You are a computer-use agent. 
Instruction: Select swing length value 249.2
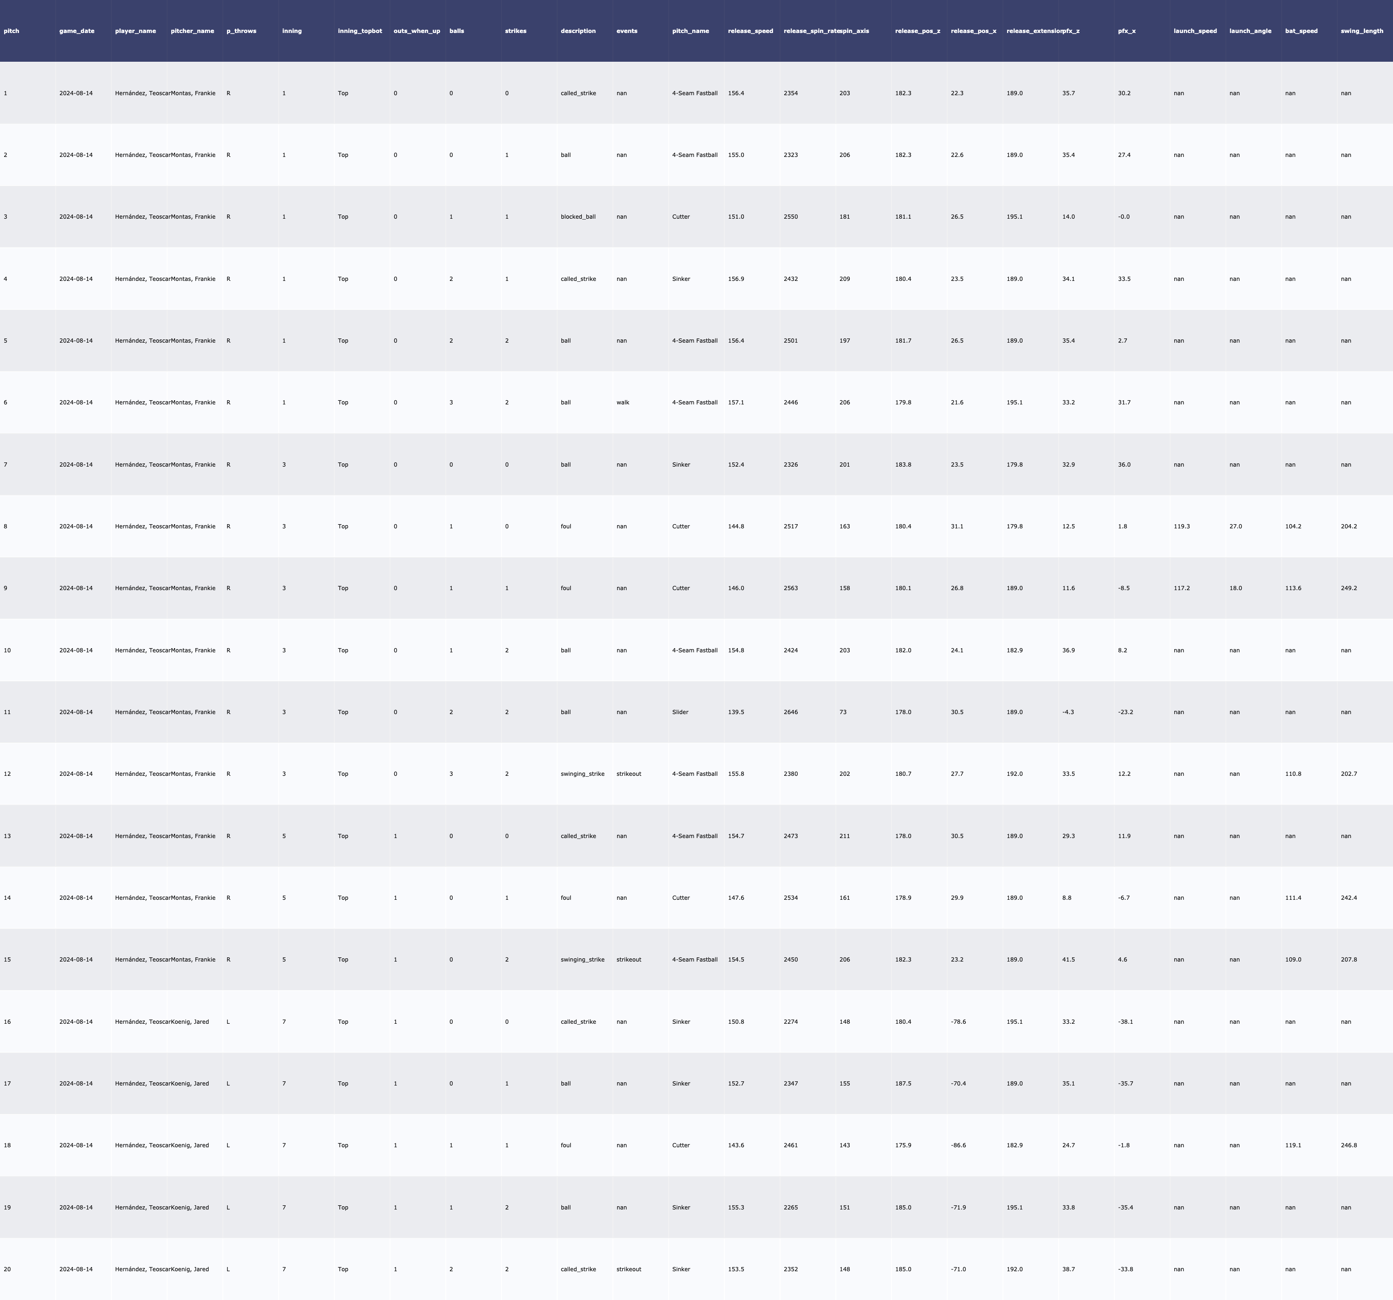coord(1348,588)
